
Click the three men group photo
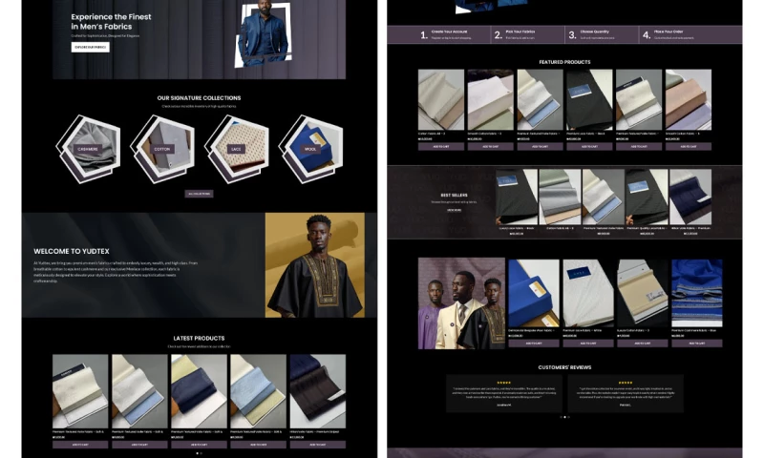click(x=461, y=303)
